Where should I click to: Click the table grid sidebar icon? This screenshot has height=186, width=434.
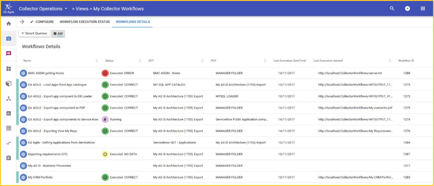[x=9, y=128]
